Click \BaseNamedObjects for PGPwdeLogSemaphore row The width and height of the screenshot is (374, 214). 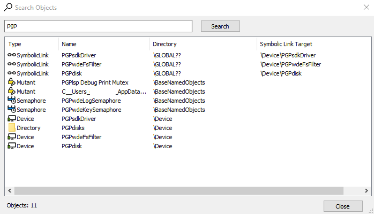(179, 100)
